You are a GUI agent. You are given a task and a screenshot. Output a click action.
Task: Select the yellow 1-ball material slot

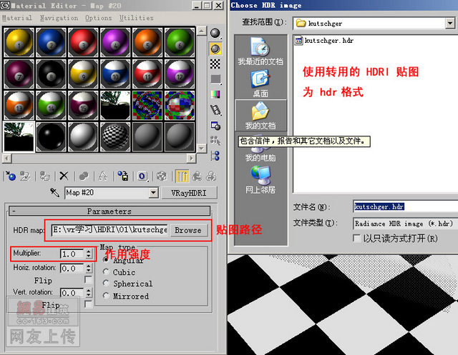19,42
